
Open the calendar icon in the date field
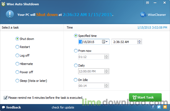coord(103,42)
